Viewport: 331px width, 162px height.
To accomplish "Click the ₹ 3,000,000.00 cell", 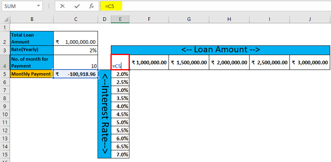I will coord(310,62).
